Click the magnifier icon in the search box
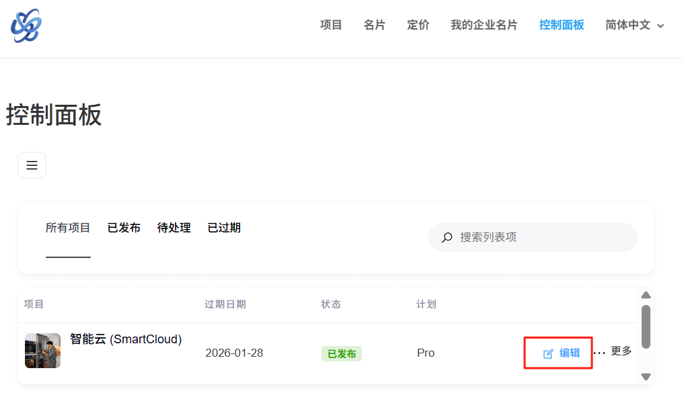This screenshot has width=682, height=393. pos(447,238)
